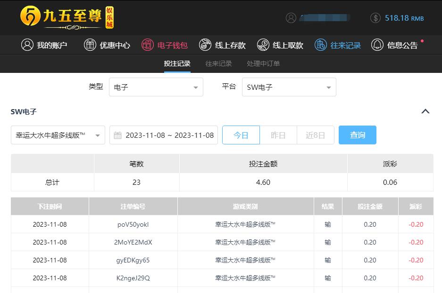Viewport: 442px width, 293px height.
Task: Open the 类型 dropdown showing 电子
Action: pos(156,87)
